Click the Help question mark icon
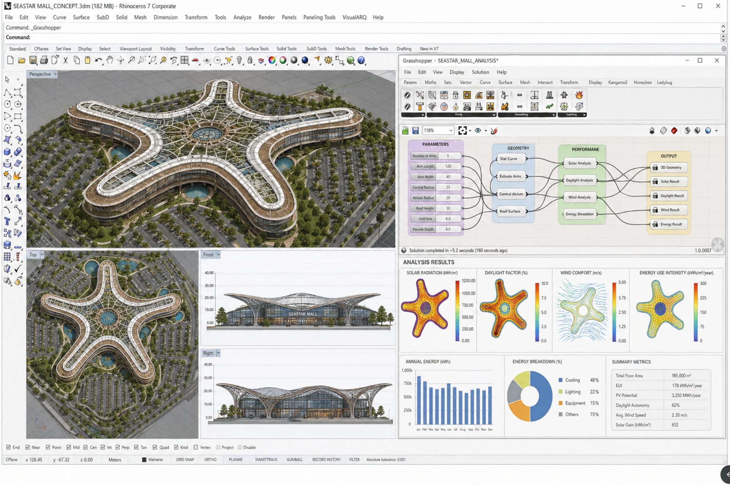730x486 pixels. [361, 60]
